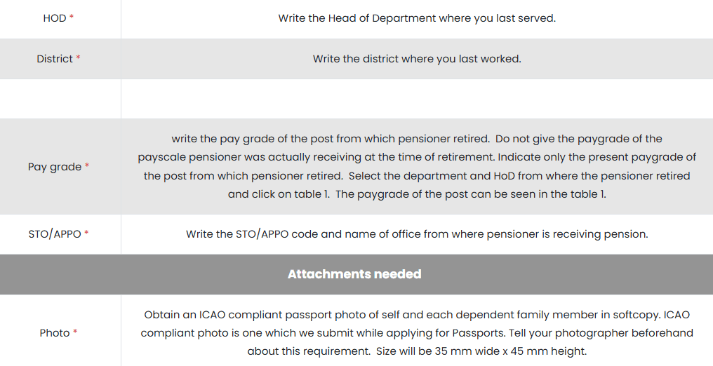
Task: Click the STO/APPO code instruction text
Action: pyautogui.click(x=417, y=234)
